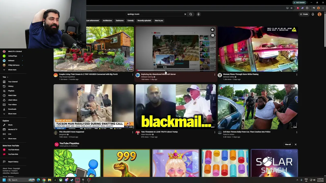Open more actions for Woman Plows video
Image resolution: width=326 pixels, height=183 pixels.
point(296,75)
